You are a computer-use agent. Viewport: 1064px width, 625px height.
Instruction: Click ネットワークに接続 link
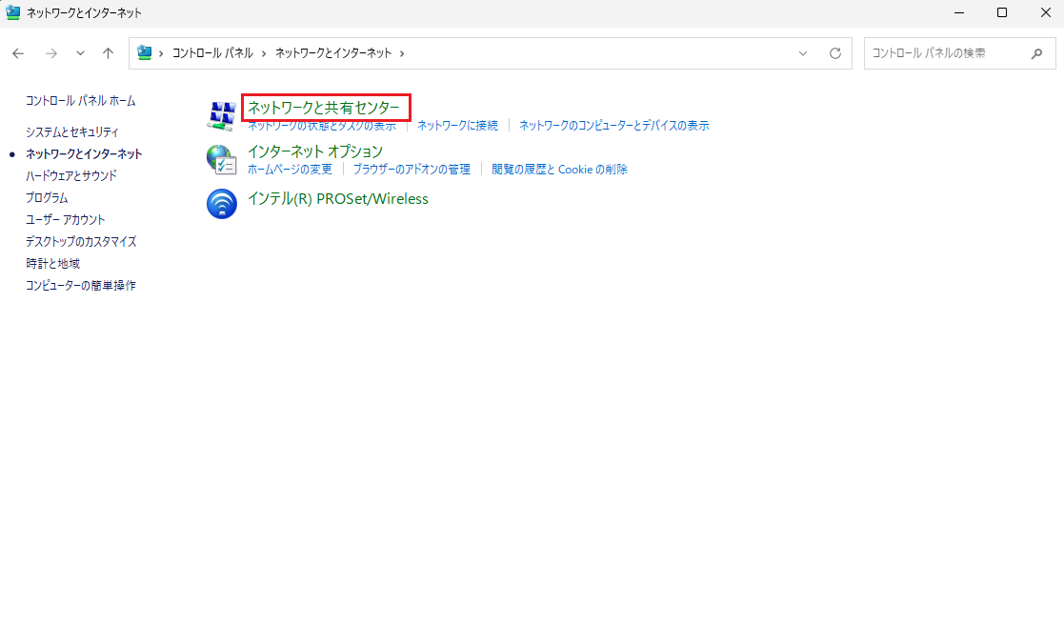[x=457, y=126]
